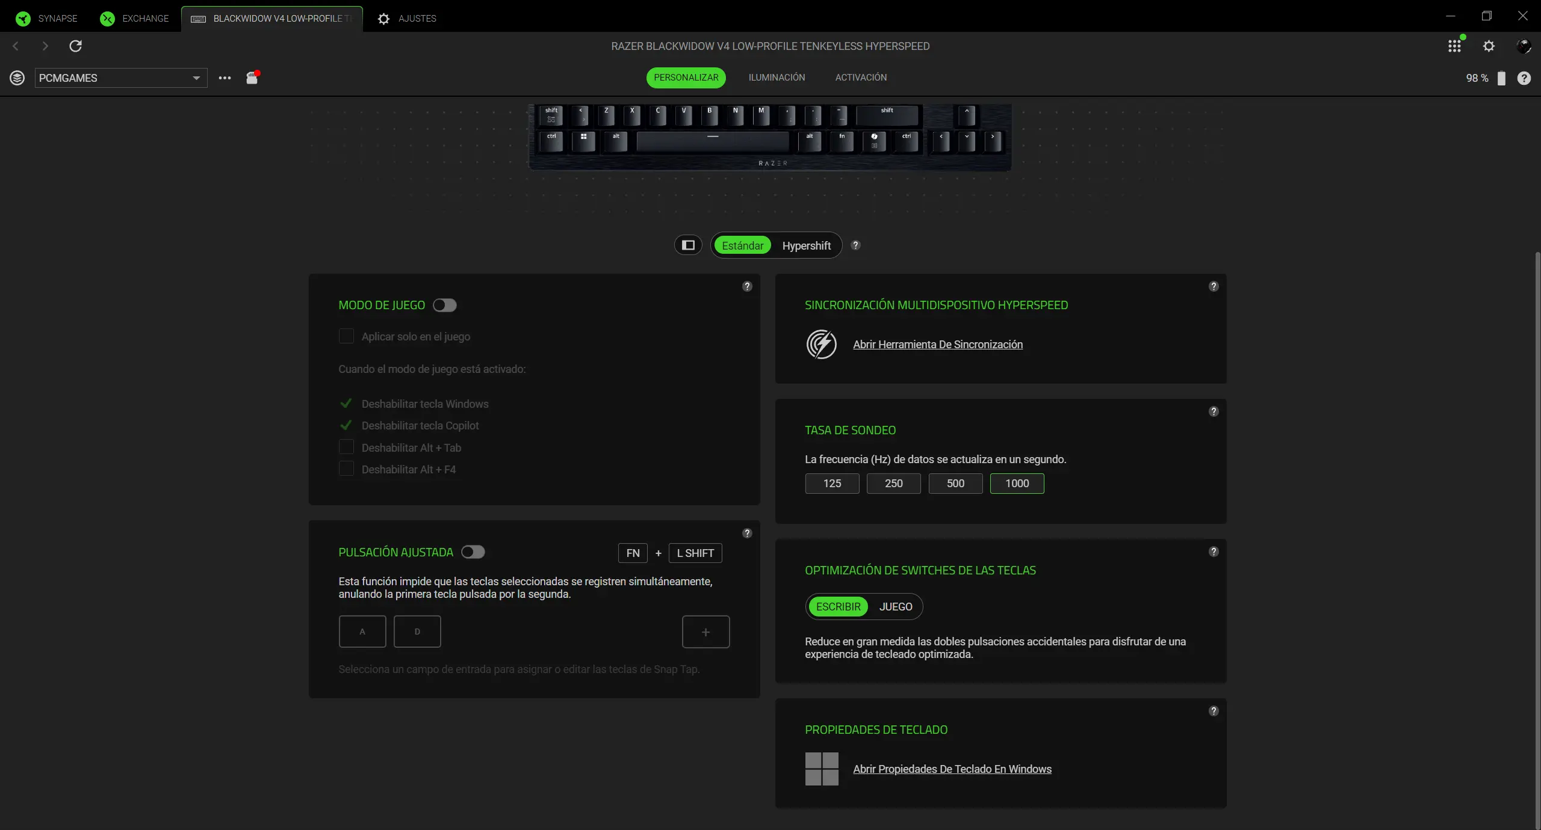Uncheck Deshabilitar tecla Copilot
The image size is (1541, 830).
[x=346, y=425]
